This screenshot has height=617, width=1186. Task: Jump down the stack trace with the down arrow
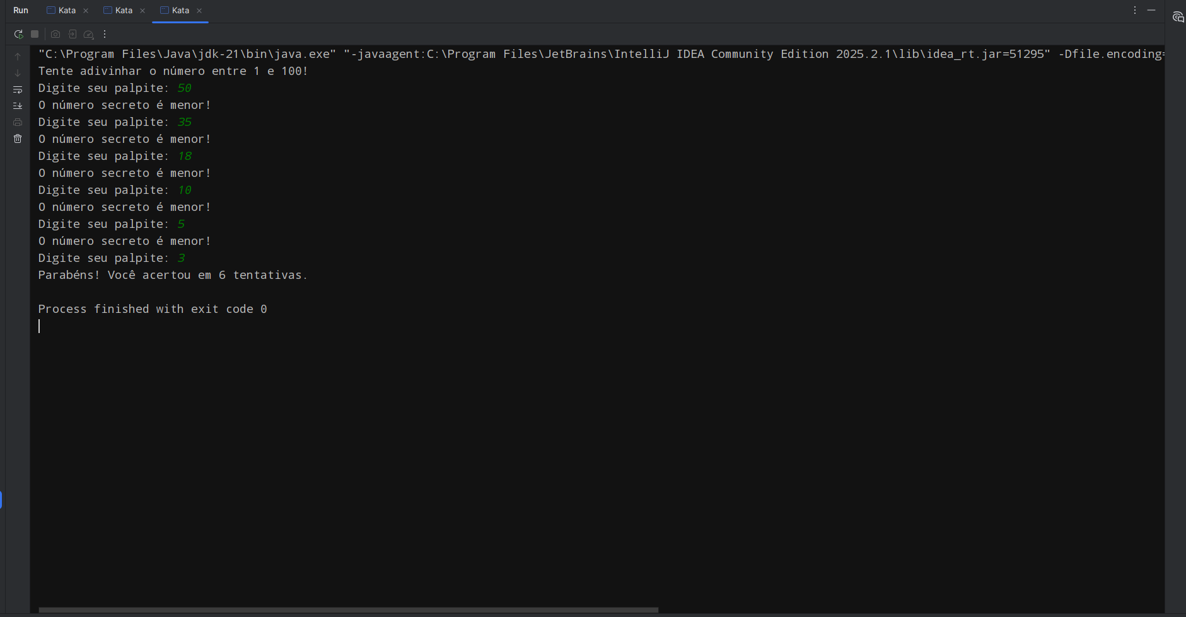[x=18, y=73]
